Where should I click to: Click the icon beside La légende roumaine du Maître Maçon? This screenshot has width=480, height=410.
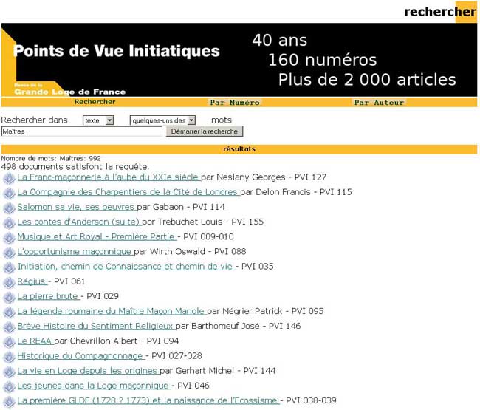coord(9,312)
